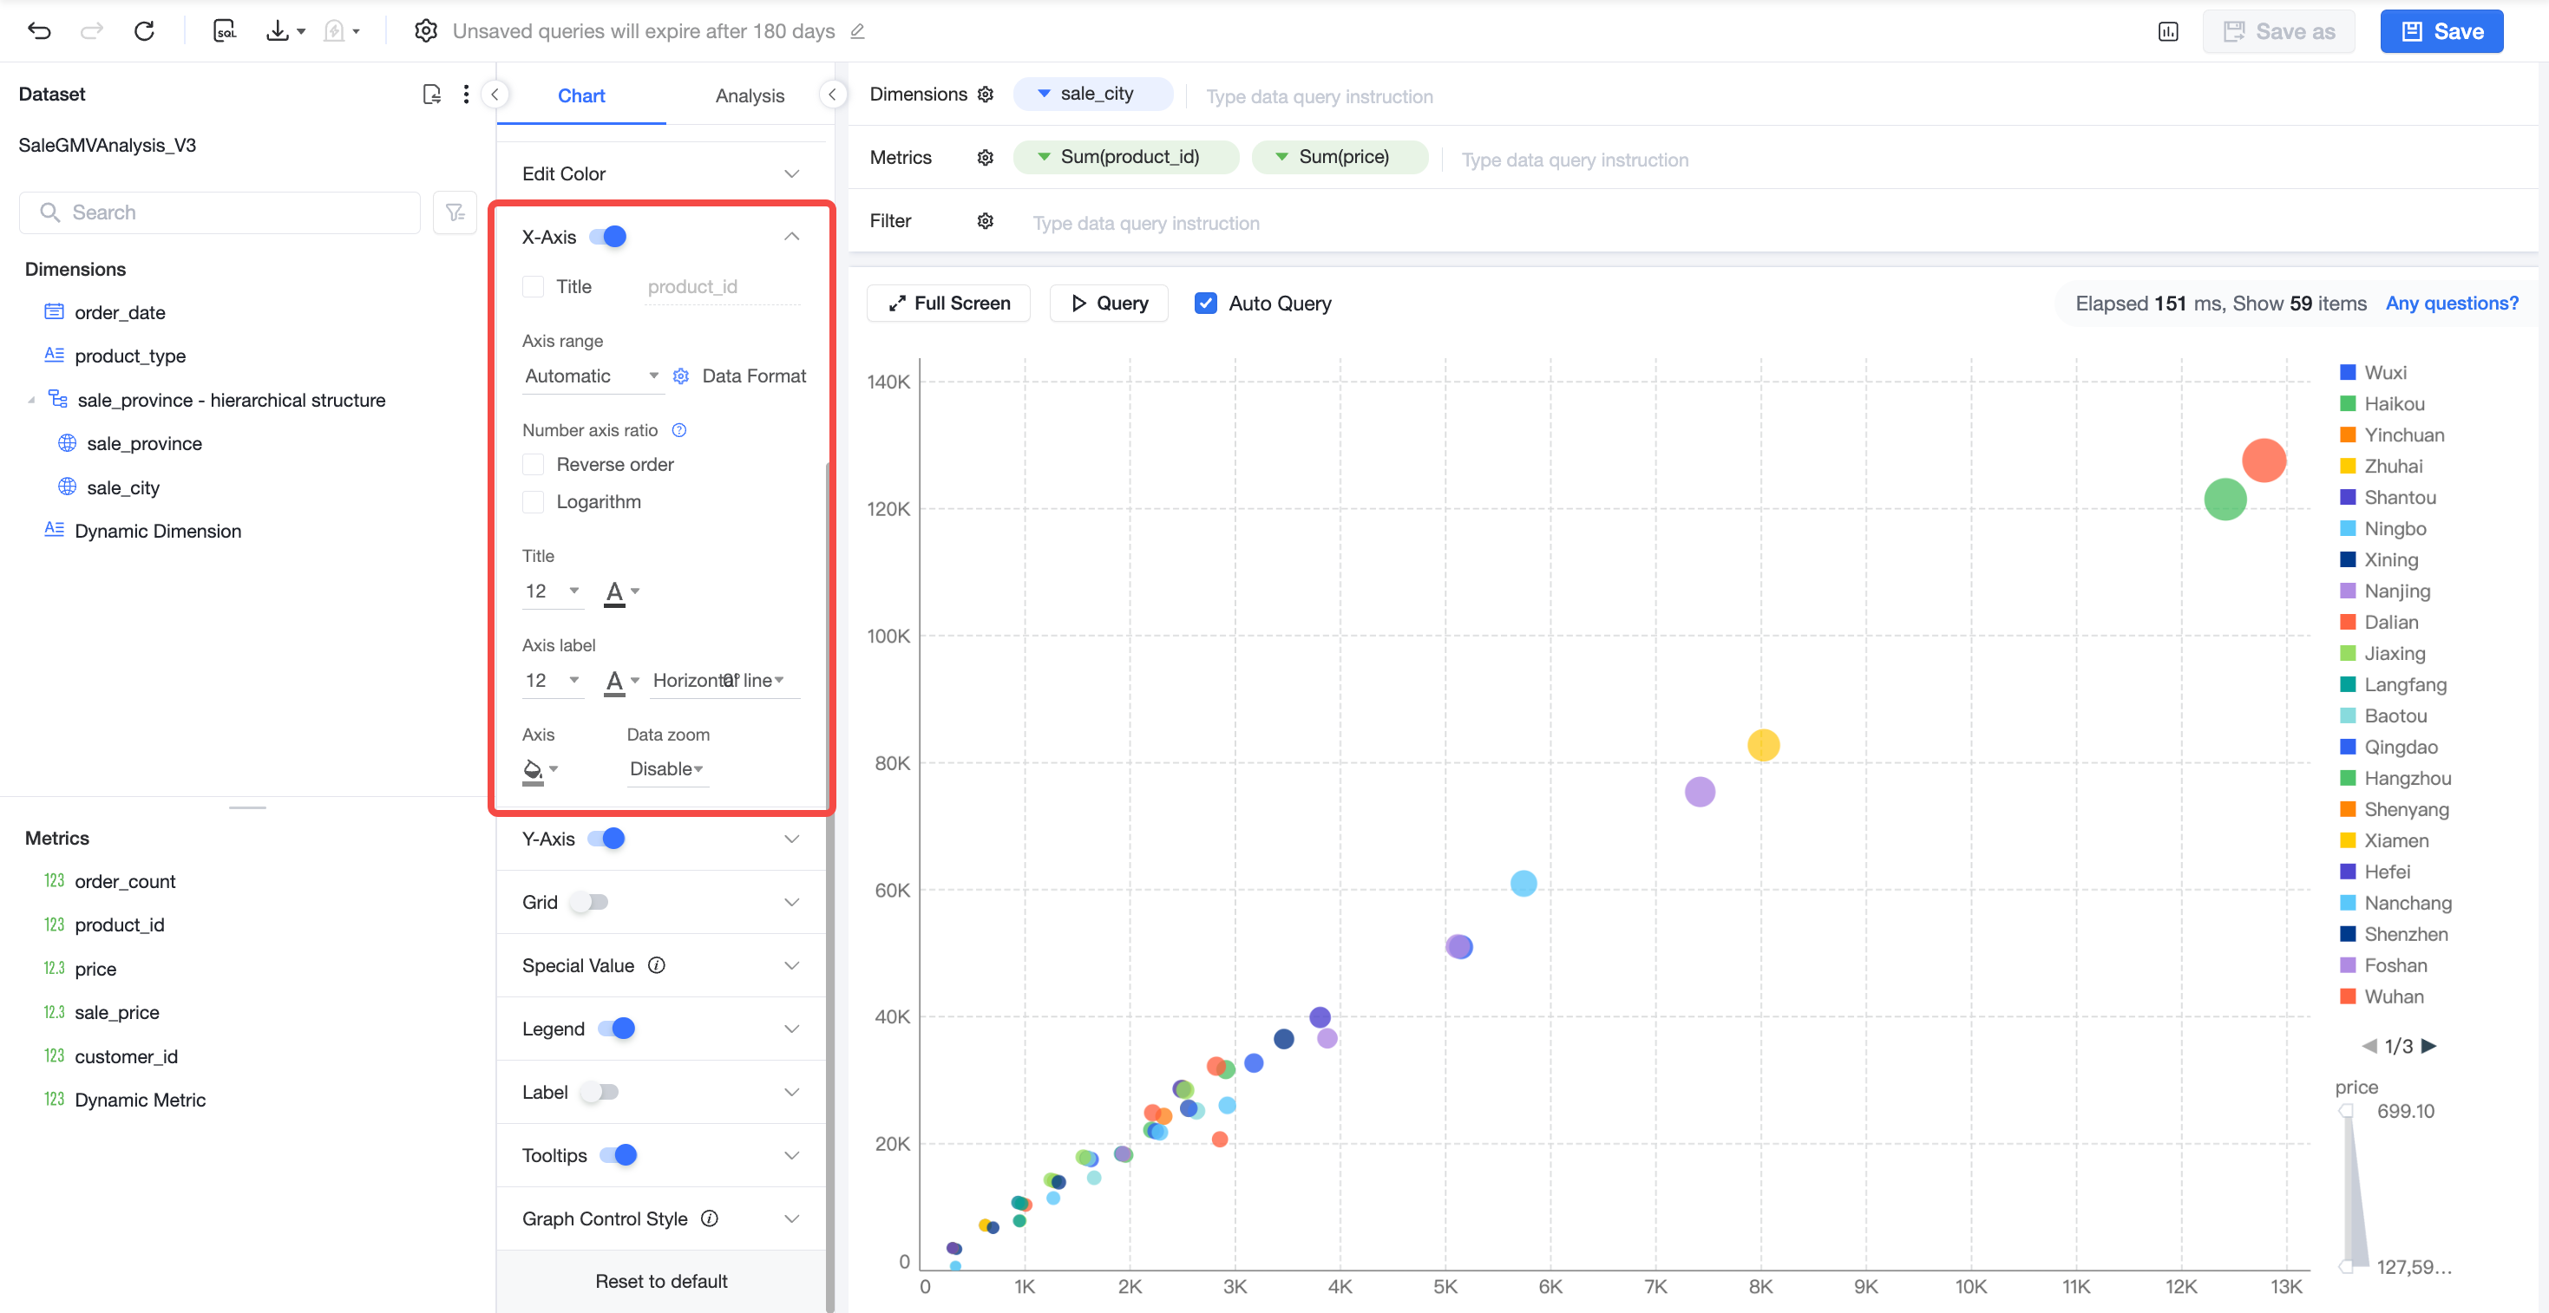
Task: Click the edit pencil beside query name
Action: (858, 32)
